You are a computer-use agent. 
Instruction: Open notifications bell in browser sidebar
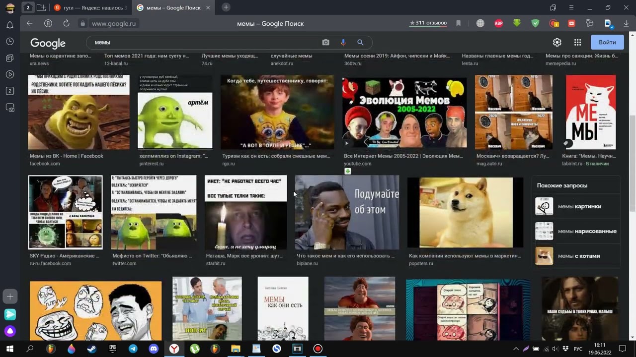[10, 25]
